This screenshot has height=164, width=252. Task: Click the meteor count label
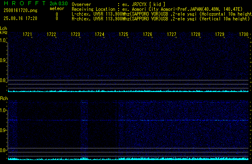point(57,8)
